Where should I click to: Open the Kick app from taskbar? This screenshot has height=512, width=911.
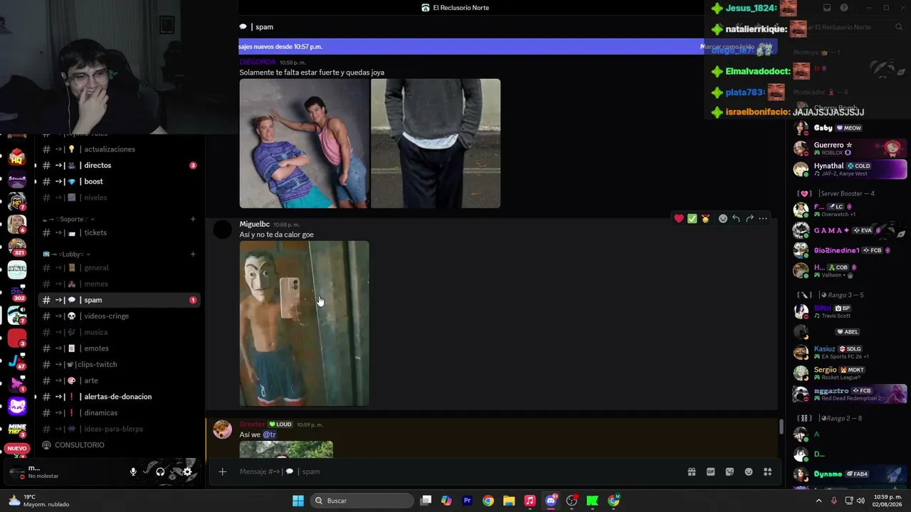point(592,501)
